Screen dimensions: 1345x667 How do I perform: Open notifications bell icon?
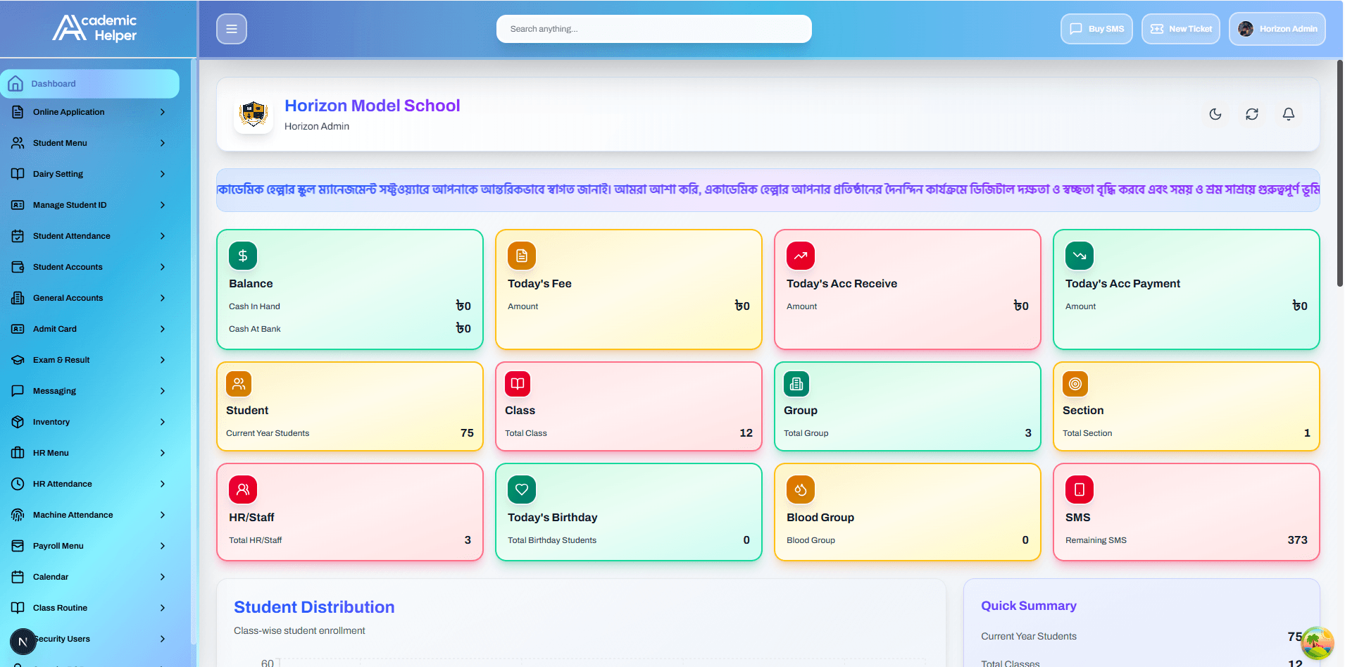point(1289,114)
